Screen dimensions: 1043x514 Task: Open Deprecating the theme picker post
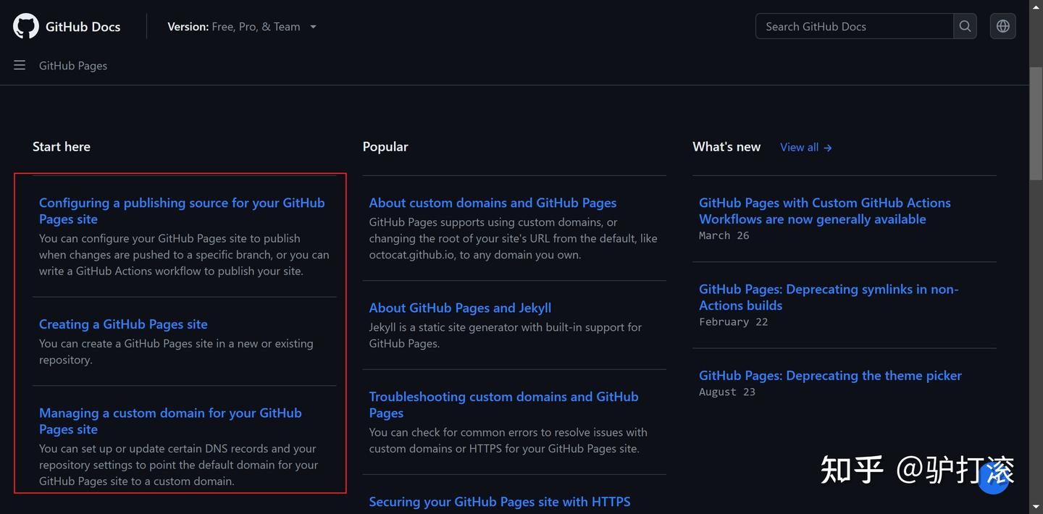click(830, 375)
